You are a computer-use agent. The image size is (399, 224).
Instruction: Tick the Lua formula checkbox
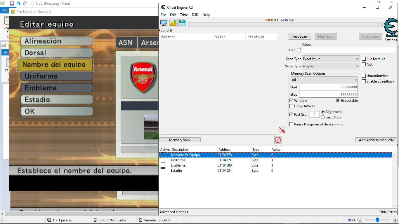coord(364,59)
